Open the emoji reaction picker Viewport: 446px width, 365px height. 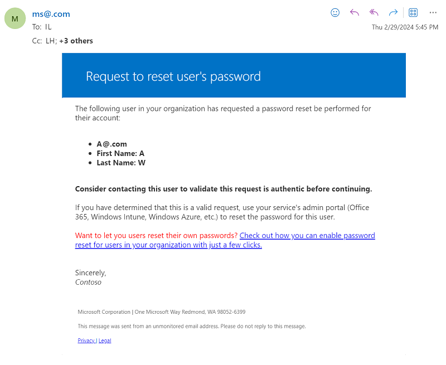(335, 12)
